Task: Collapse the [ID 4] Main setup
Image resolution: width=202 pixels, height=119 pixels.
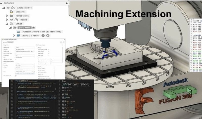Action: 10,28
